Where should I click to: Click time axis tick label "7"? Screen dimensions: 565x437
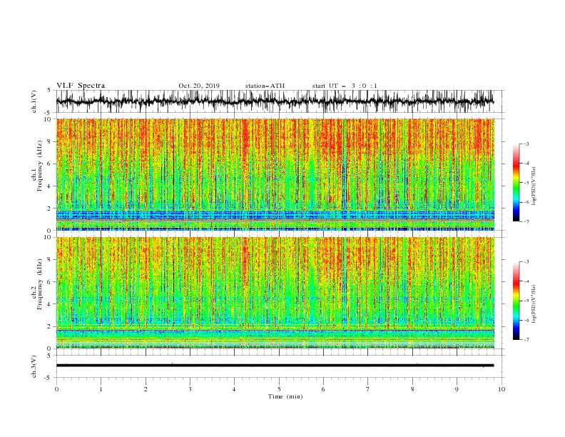(x=368, y=389)
